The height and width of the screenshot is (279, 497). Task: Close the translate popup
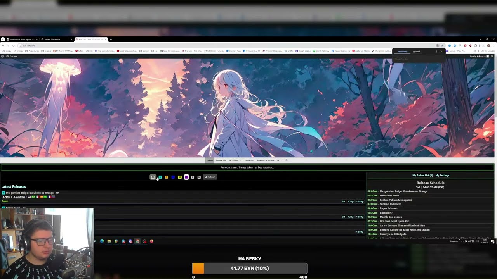[441, 52]
